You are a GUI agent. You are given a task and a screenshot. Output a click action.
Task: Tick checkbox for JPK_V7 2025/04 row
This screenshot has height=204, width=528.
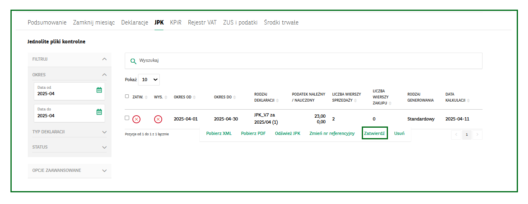pyautogui.click(x=127, y=118)
